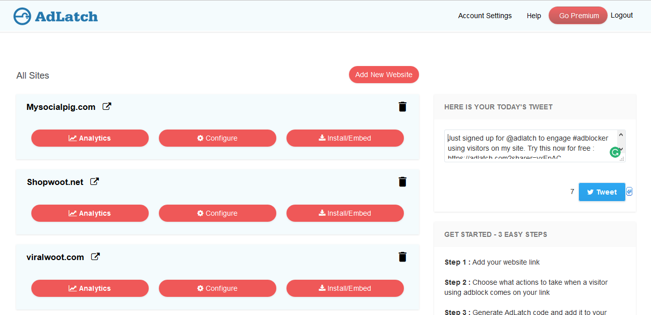Configure the Shopwoot.net site
651x315 pixels.
tap(217, 213)
